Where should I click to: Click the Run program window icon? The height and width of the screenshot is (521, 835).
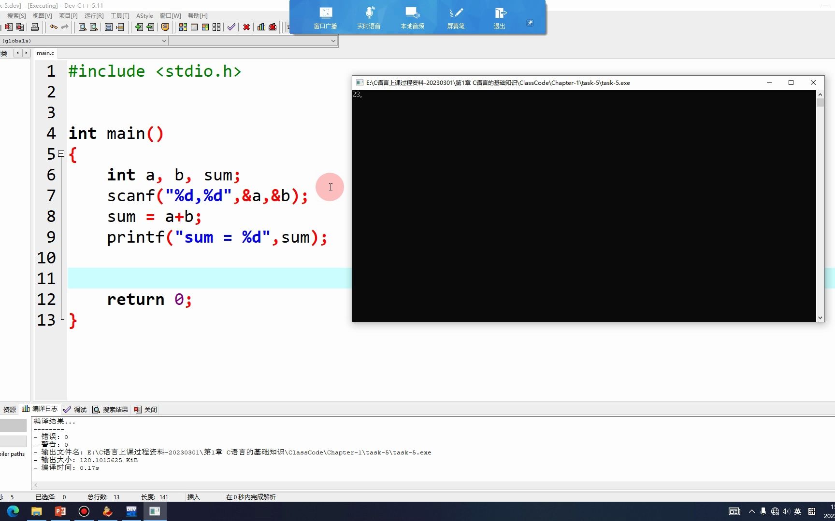[194, 27]
